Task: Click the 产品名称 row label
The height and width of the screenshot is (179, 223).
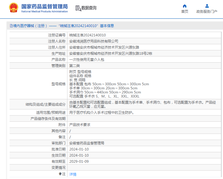Action: click(58, 60)
